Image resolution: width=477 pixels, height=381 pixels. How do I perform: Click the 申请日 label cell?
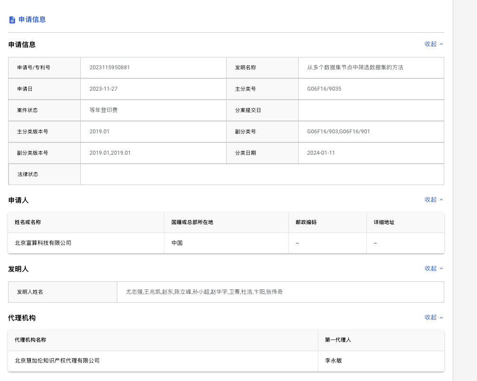[x=44, y=89]
